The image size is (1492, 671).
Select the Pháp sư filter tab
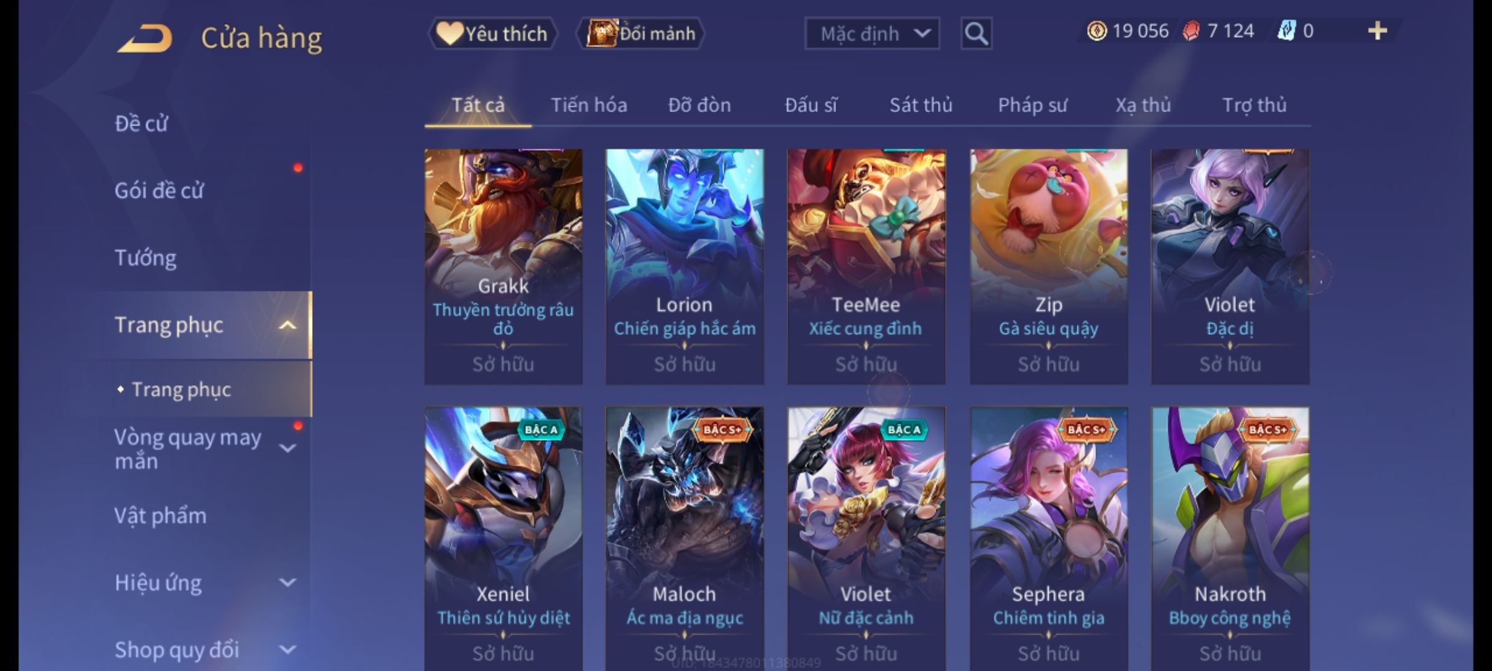[x=1032, y=105]
